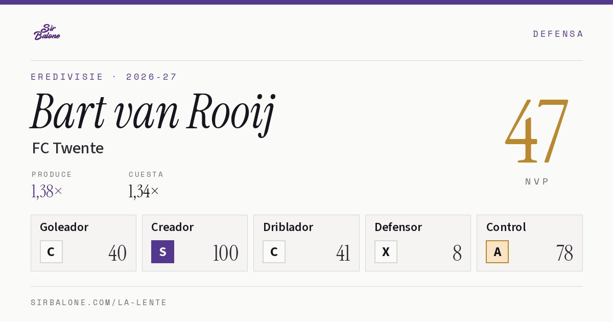Click the DEFENSA position label
Viewport: 613px width, 322px height.
tap(558, 34)
